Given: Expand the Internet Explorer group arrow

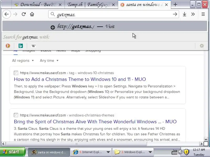Looking at the screenshot, I should click(108, 152).
